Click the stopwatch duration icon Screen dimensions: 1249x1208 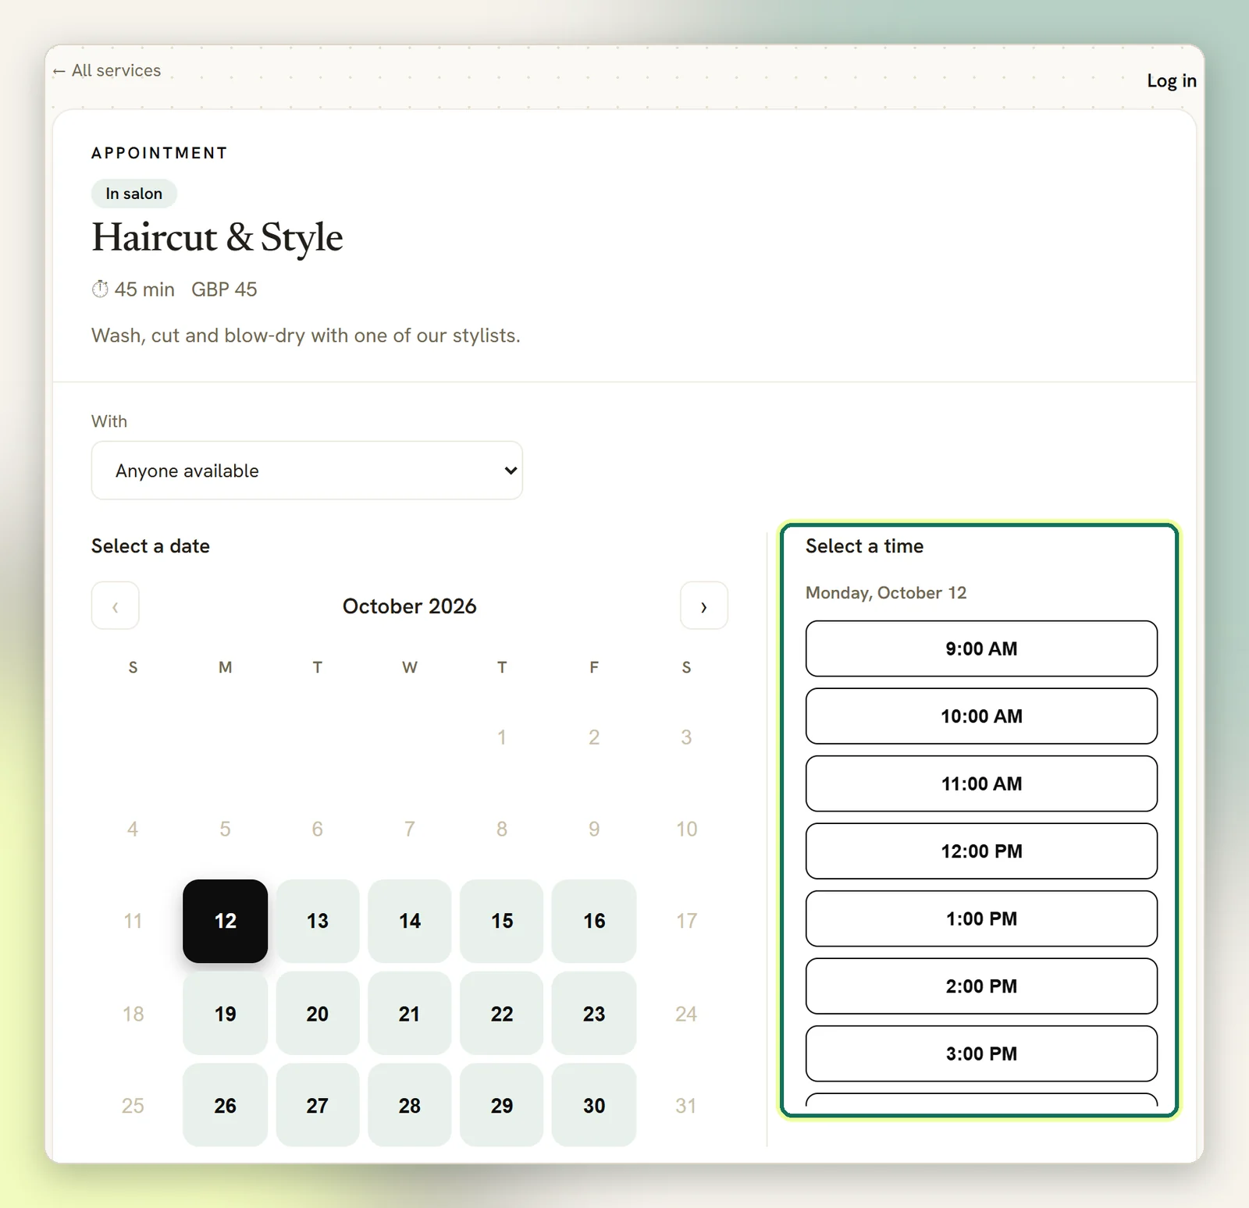(x=100, y=290)
